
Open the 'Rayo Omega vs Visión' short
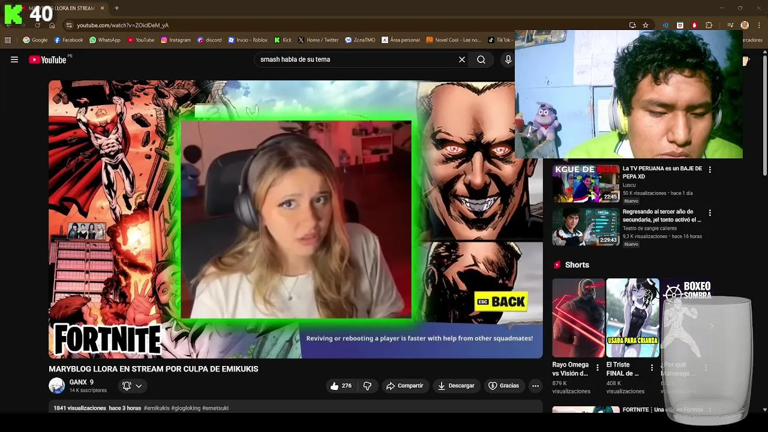578,318
